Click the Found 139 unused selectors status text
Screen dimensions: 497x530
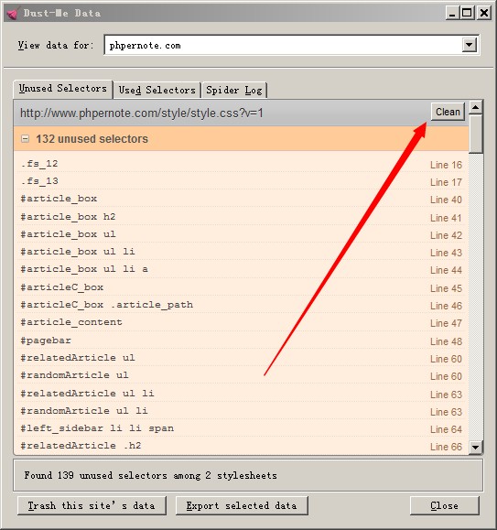point(150,476)
